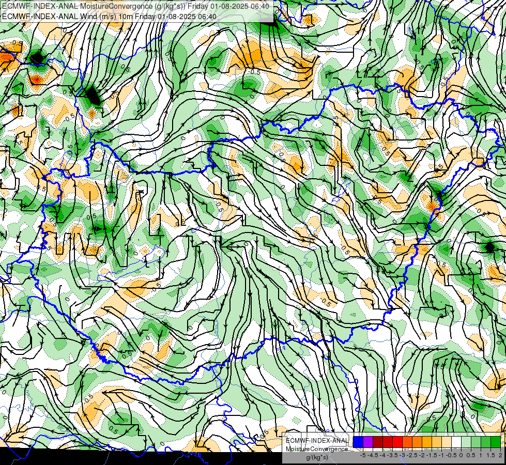
Task: Click the 2 tick label at legend end
Action: [500, 455]
